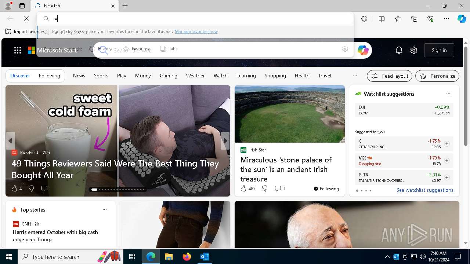The width and height of the screenshot is (470, 264).
Task: Open notifications bell on Microsoft Start
Action: (x=399, y=50)
